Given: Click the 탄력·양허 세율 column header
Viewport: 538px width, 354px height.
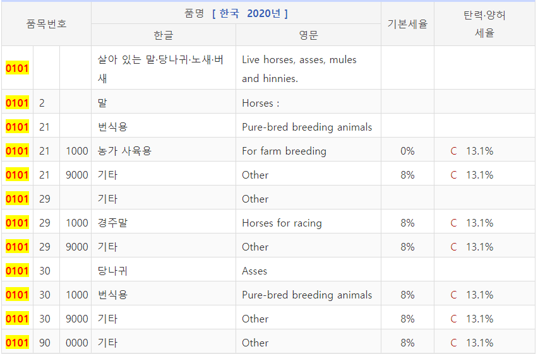Looking at the screenshot, I should pyautogui.click(x=484, y=24).
